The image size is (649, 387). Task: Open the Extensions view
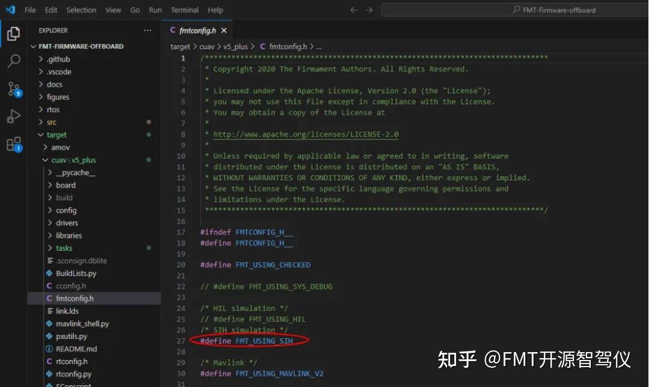pyautogui.click(x=14, y=144)
